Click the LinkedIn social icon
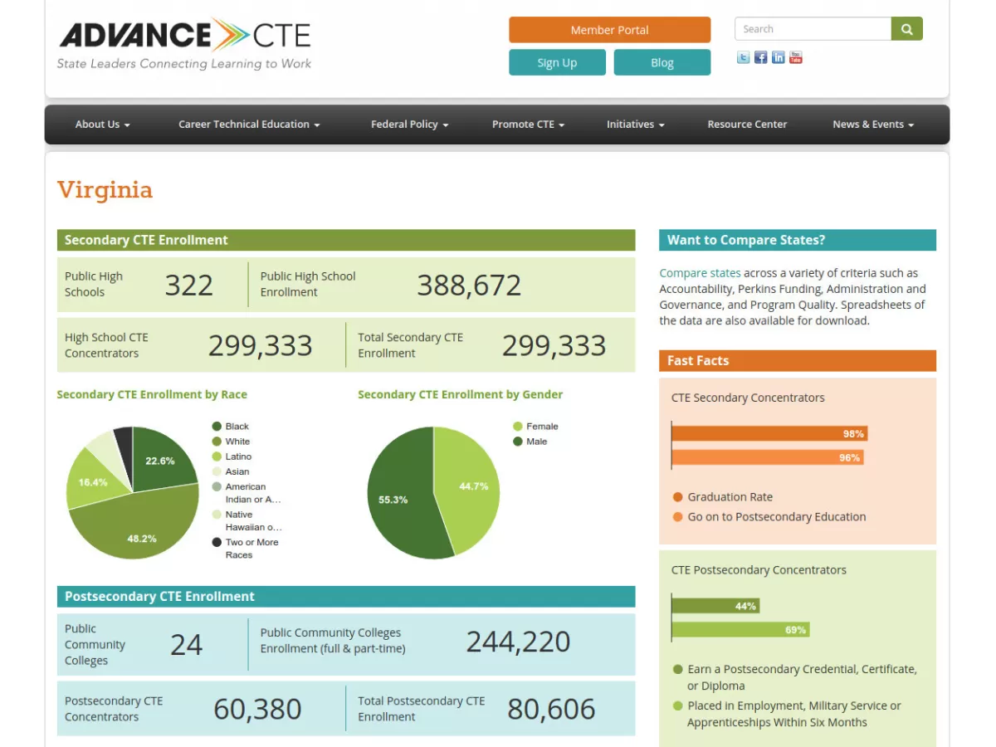 tap(778, 57)
